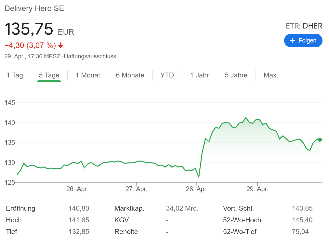Click the 52-Wo-Hoch value 145,40
The width and height of the screenshot is (329, 244).
(302, 220)
